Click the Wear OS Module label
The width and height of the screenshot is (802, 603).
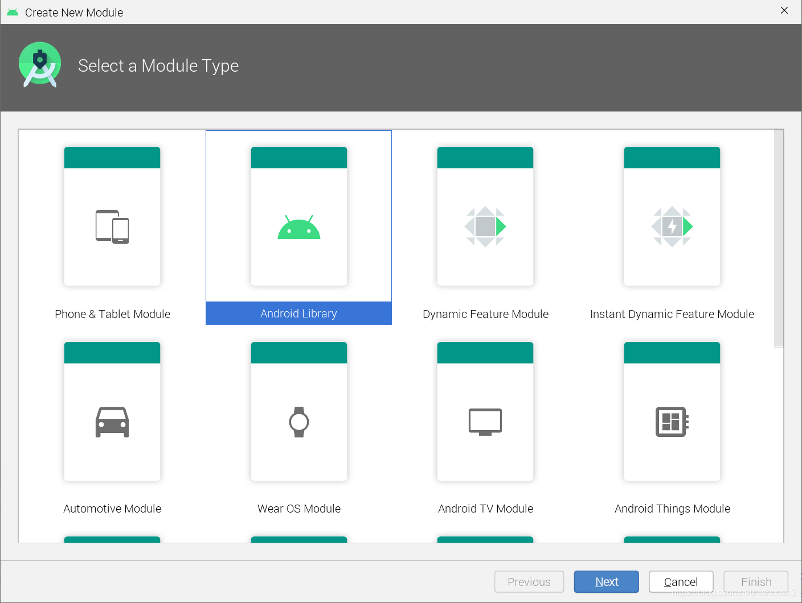tap(299, 509)
